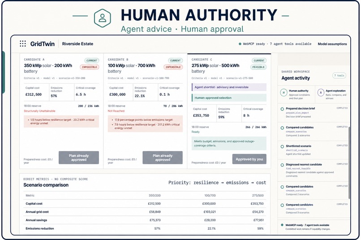361x240 pixels.
Task: Click the Emissions reduction row label in table
Action: pos(39,228)
